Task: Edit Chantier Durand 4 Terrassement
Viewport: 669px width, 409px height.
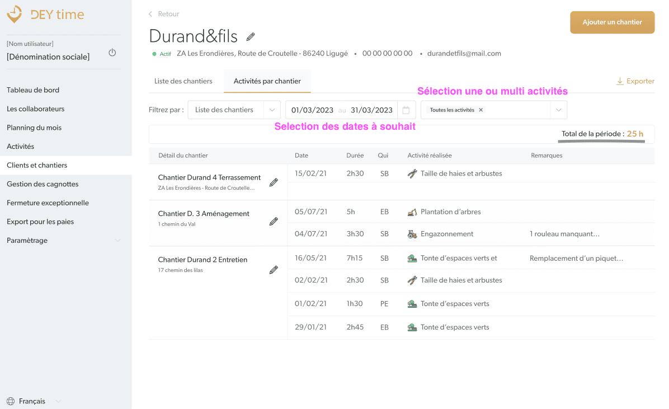Action: tap(274, 182)
